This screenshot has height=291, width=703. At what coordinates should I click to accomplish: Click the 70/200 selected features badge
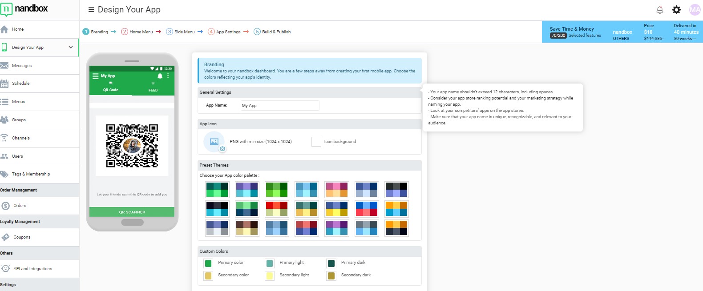tap(558, 36)
